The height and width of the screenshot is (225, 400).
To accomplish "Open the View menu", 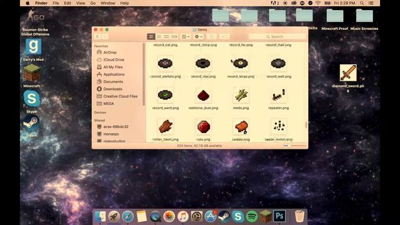I will coord(81,3).
